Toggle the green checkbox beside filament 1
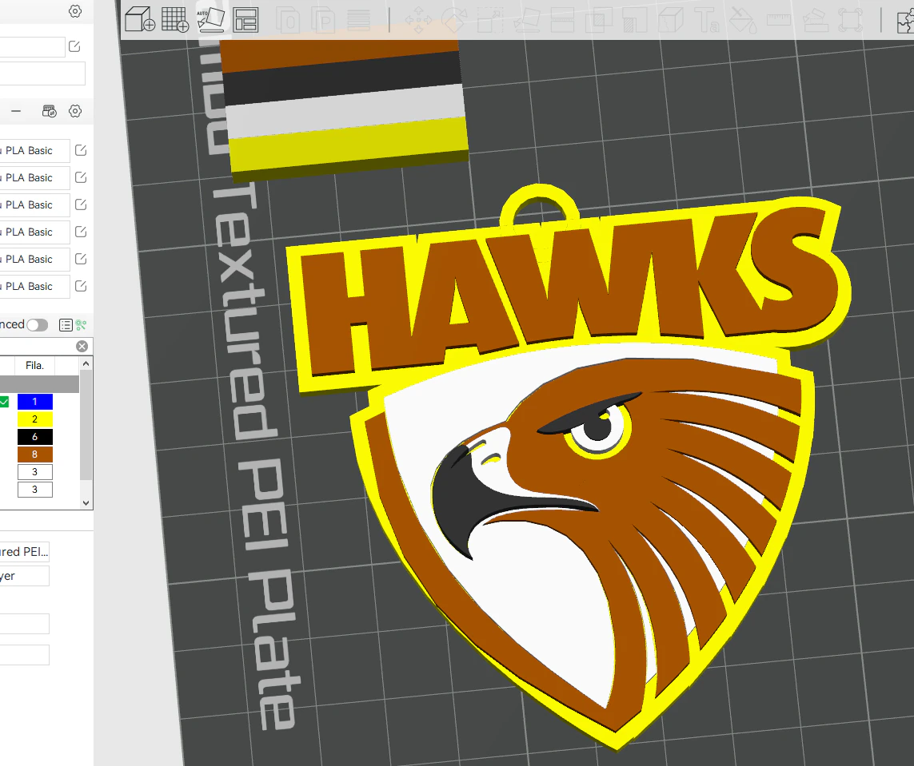The width and height of the screenshot is (914, 766). click(x=4, y=402)
